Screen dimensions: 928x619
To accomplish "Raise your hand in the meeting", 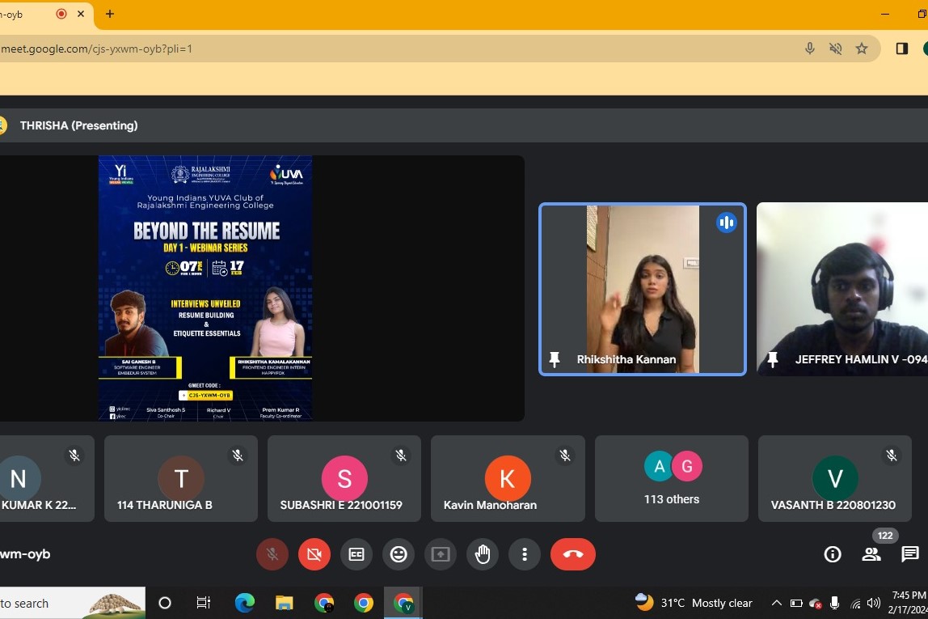I will 483,554.
